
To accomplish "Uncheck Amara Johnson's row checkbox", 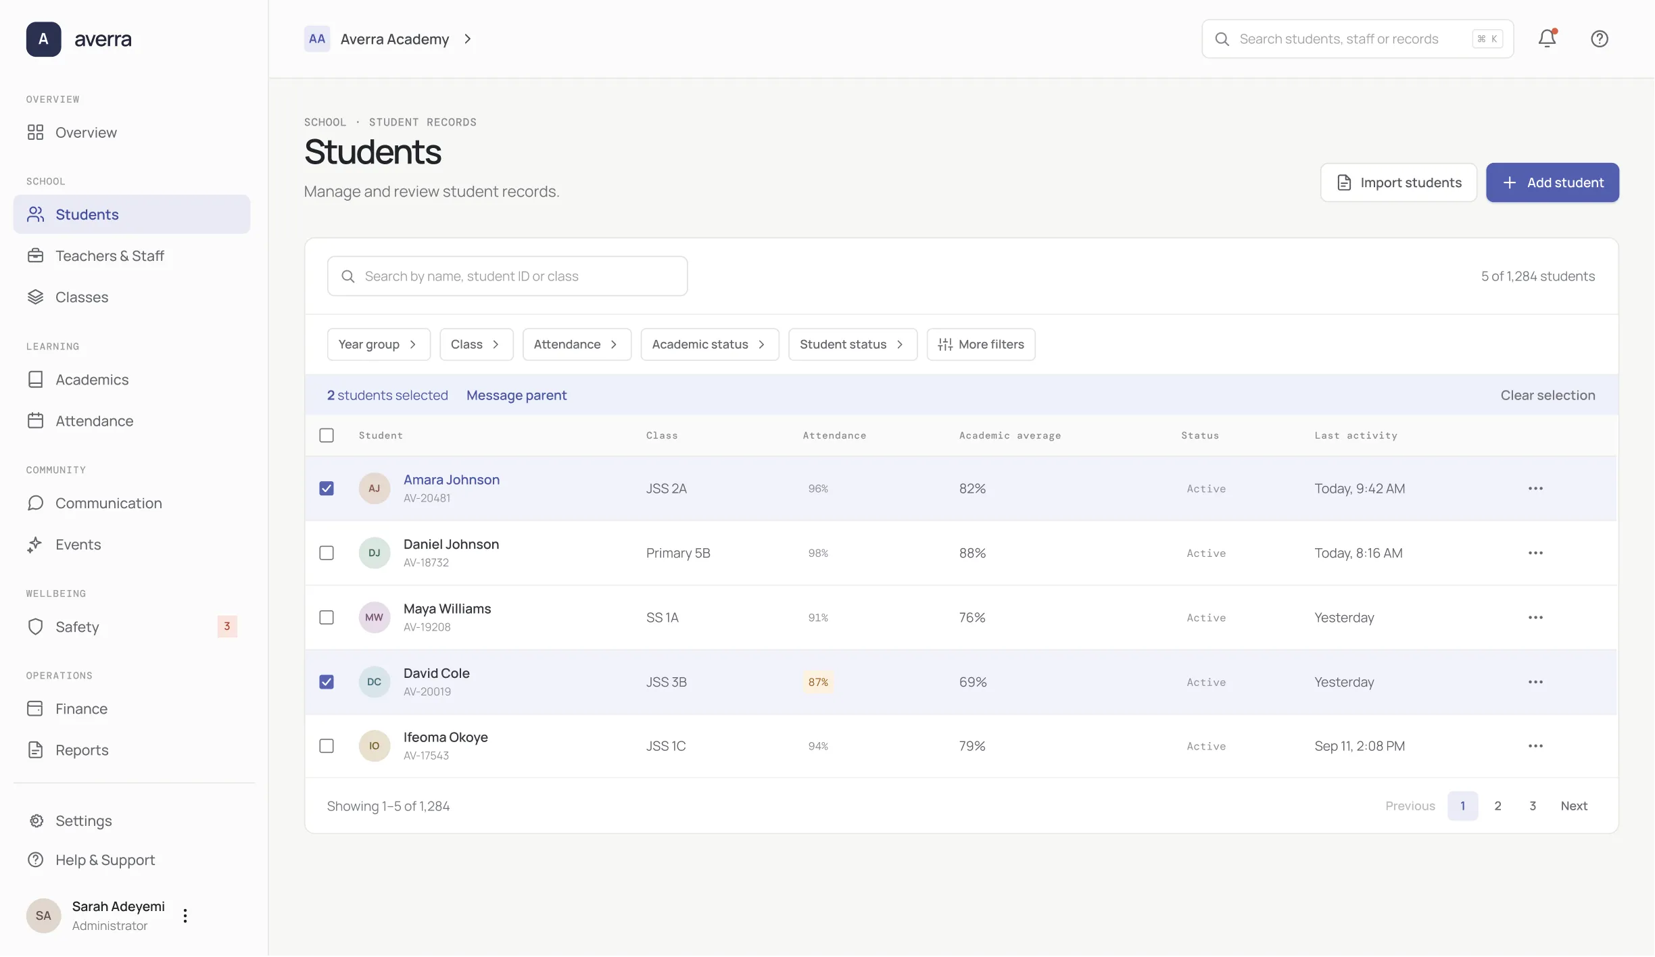I will [327, 488].
